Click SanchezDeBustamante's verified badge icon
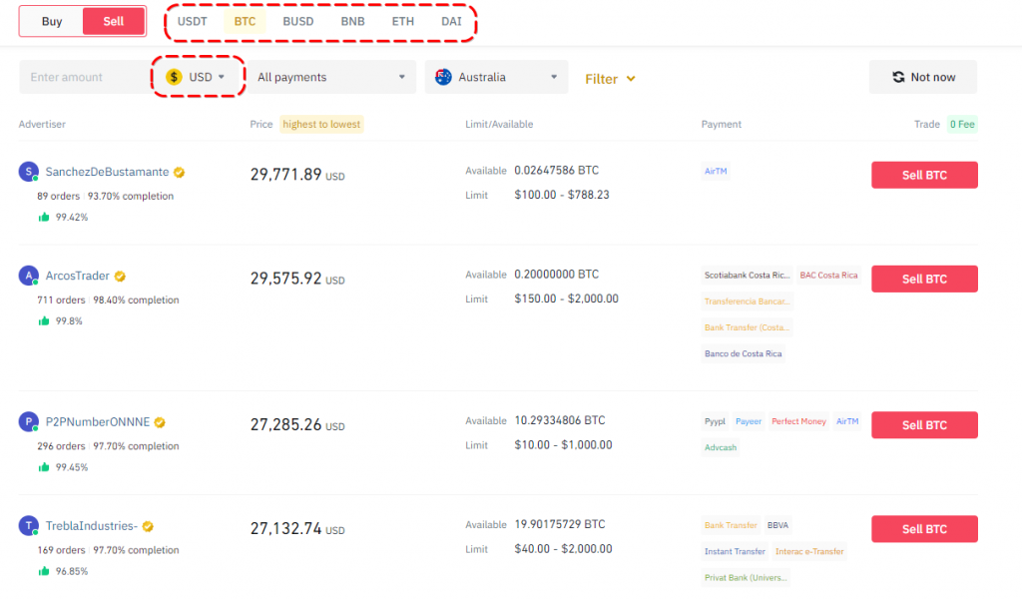1022x600 pixels. coord(180,172)
